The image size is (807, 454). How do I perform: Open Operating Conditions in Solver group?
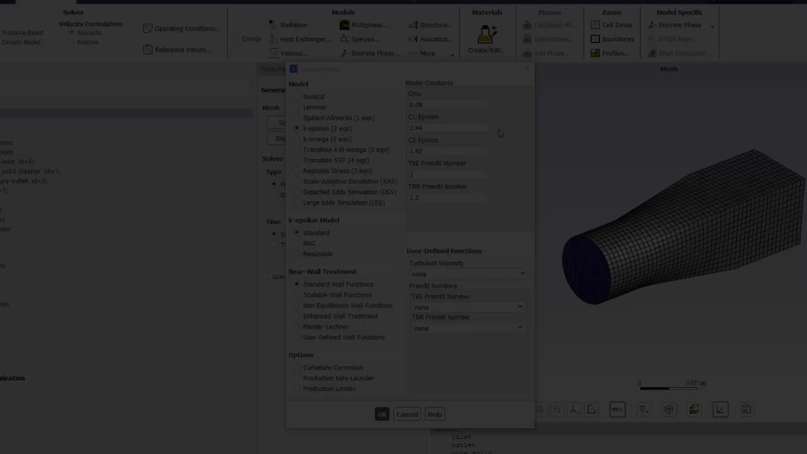click(182, 28)
